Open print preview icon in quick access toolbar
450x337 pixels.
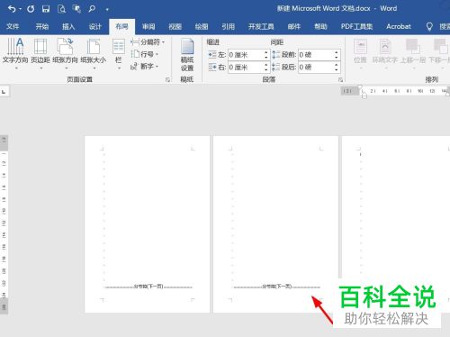tap(61, 9)
